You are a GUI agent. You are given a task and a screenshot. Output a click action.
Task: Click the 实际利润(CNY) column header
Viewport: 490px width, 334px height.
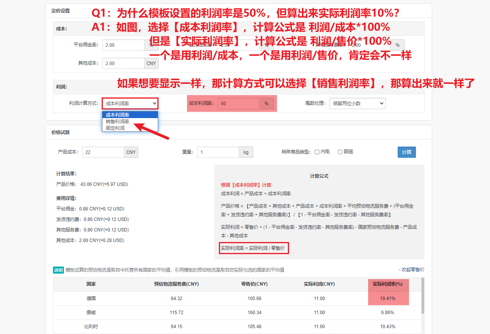tap(319, 284)
